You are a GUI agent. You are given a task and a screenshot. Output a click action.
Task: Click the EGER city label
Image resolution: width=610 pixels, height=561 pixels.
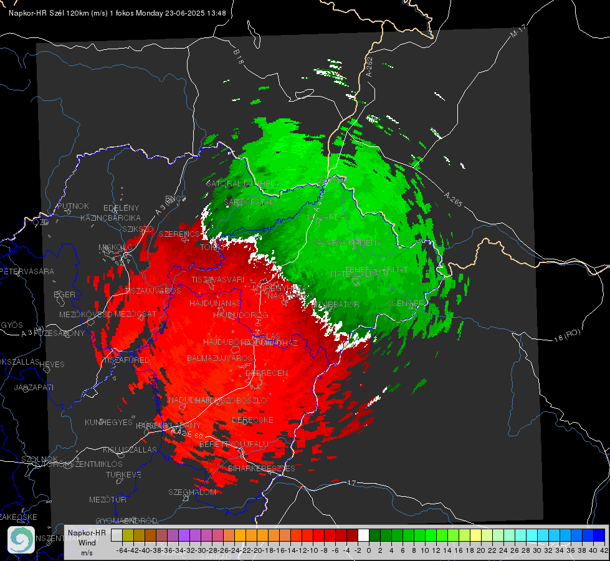click(x=65, y=294)
